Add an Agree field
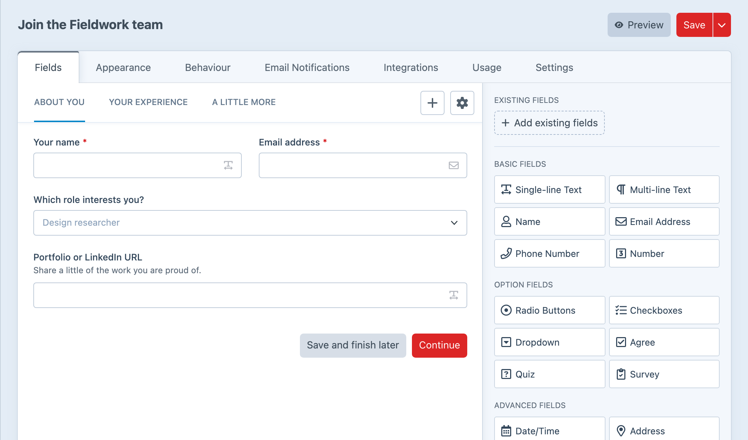The width and height of the screenshot is (748, 440). tap(664, 342)
